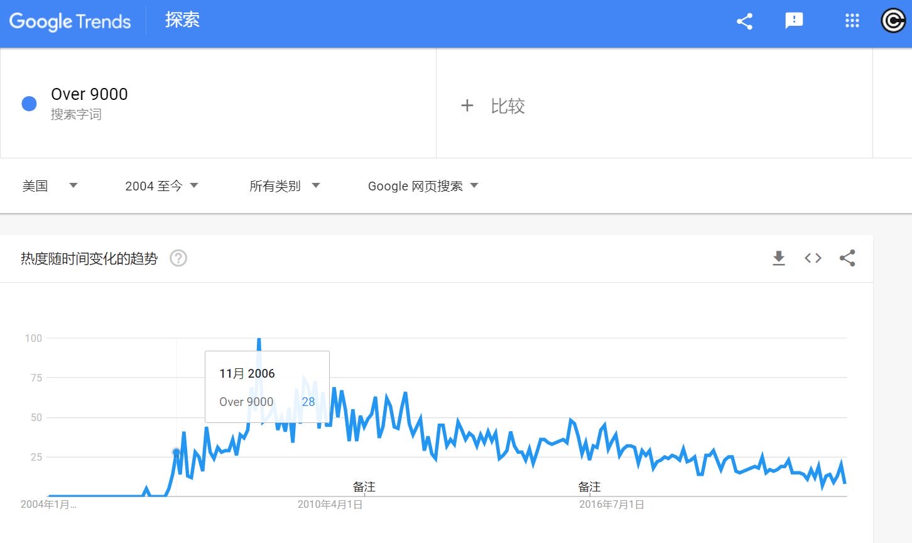Edit the Over 9000 search term
This screenshot has height=543, width=912.
(89, 94)
